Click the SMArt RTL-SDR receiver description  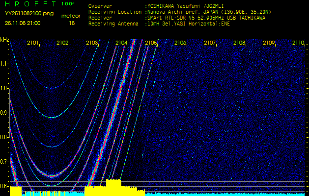206,18
